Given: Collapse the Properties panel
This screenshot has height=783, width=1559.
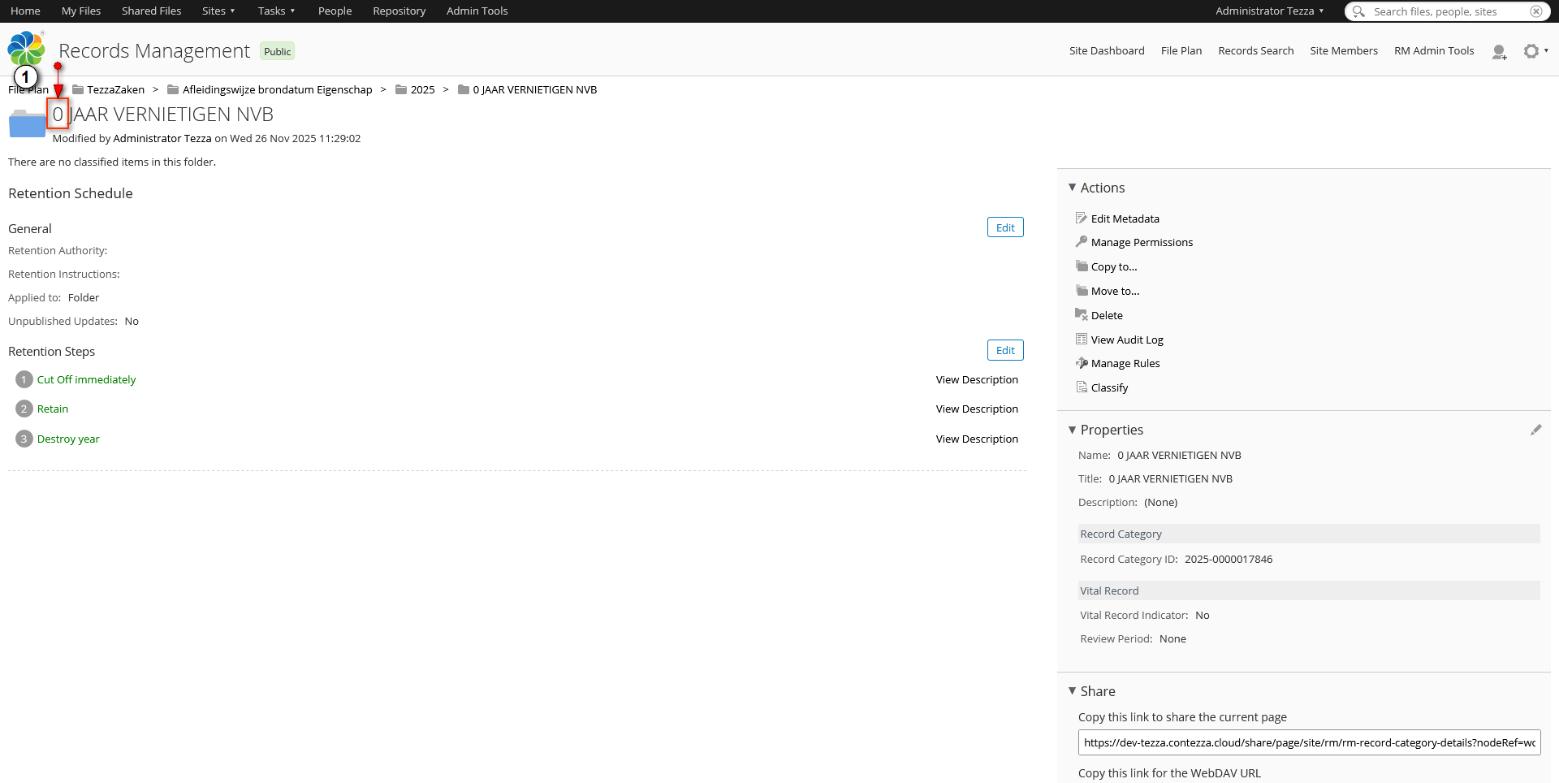Looking at the screenshot, I should pos(1072,430).
